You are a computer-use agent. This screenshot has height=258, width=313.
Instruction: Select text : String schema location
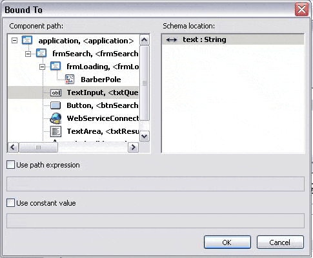click(x=233, y=39)
